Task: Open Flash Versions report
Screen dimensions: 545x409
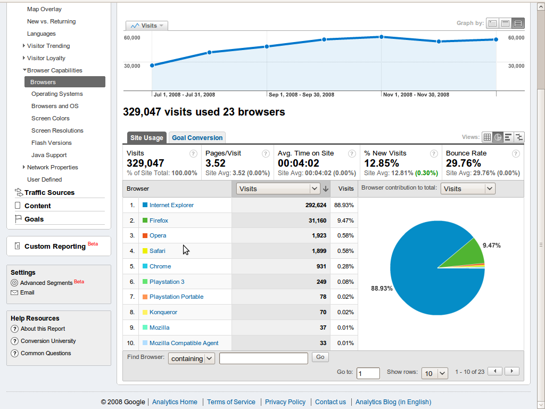Action: [52, 143]
